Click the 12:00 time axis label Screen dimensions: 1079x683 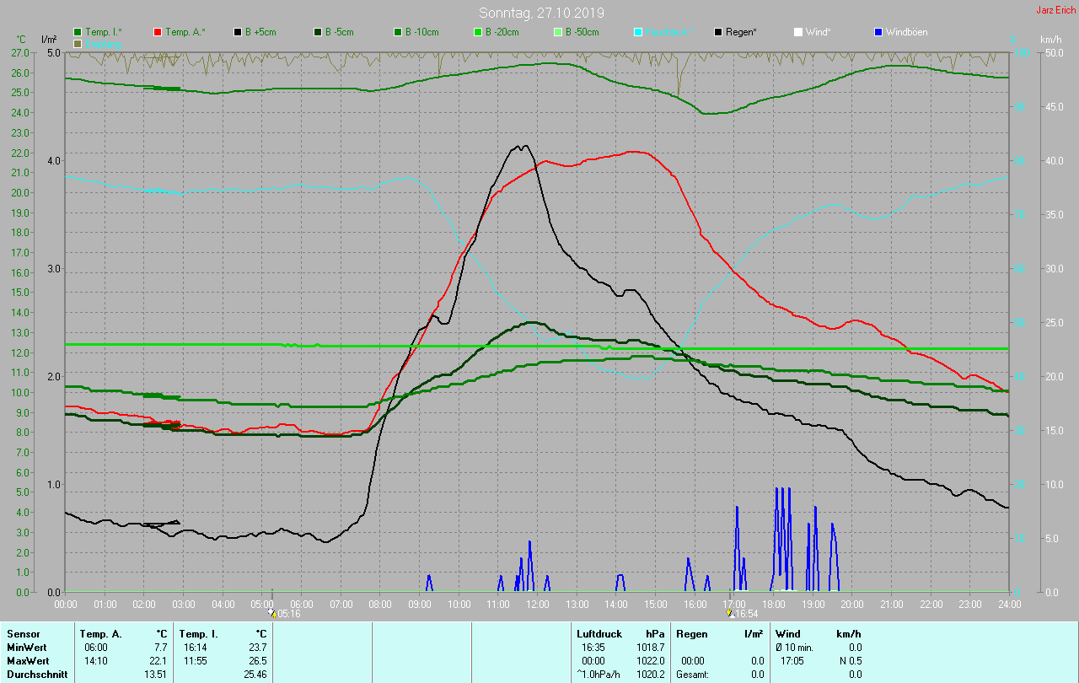[x=538, y=604]
